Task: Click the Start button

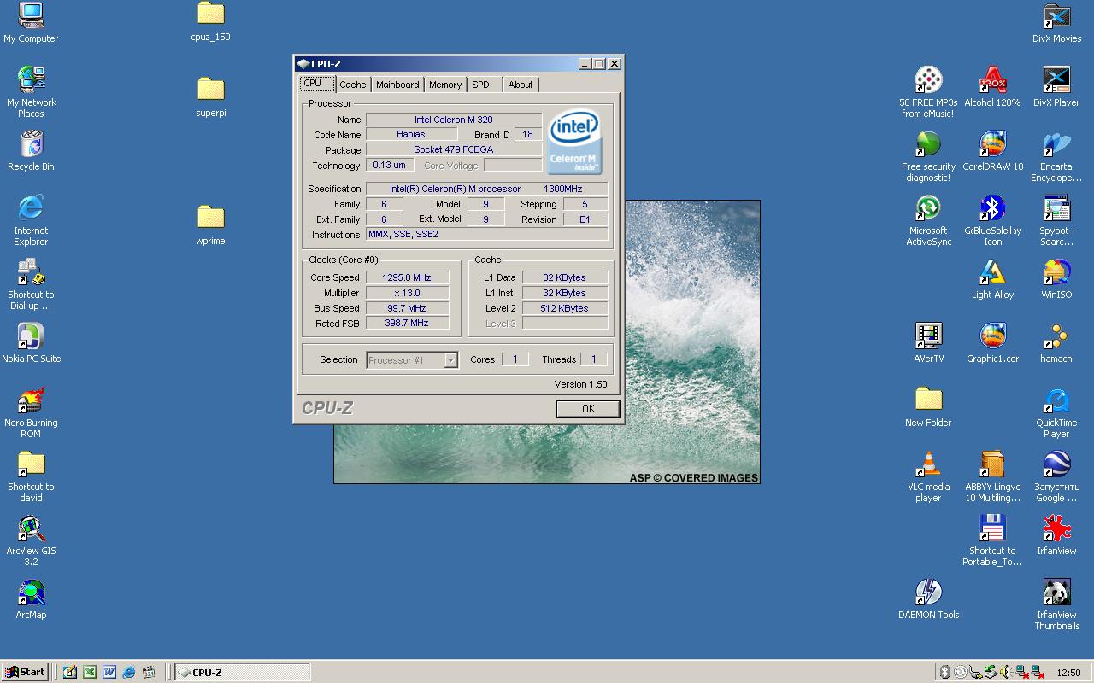Action: pyautogui.click(x=25, y=672)
